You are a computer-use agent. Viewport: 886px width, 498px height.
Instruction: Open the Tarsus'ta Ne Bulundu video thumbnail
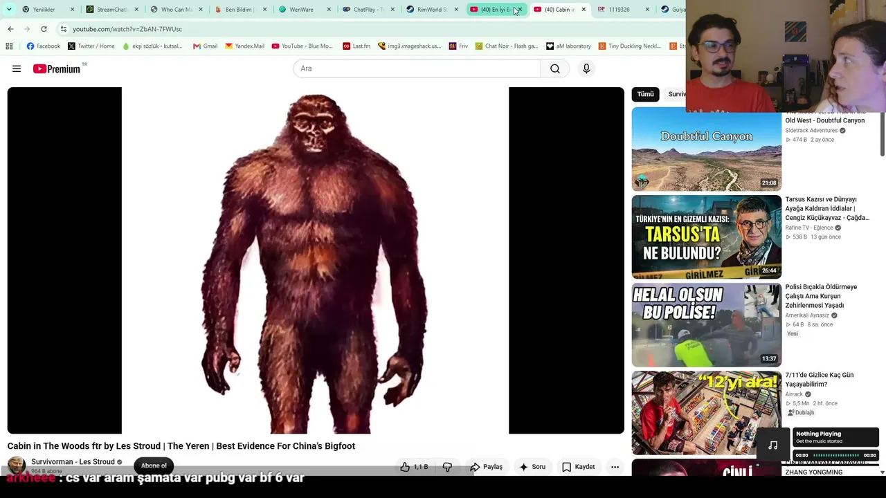[706, 237]
